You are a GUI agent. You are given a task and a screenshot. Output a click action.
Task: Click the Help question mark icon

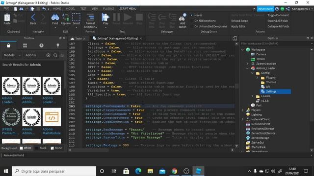(277, 9)
